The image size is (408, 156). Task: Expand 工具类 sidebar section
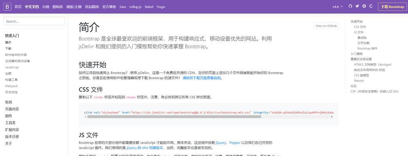[x=11, y=123]
